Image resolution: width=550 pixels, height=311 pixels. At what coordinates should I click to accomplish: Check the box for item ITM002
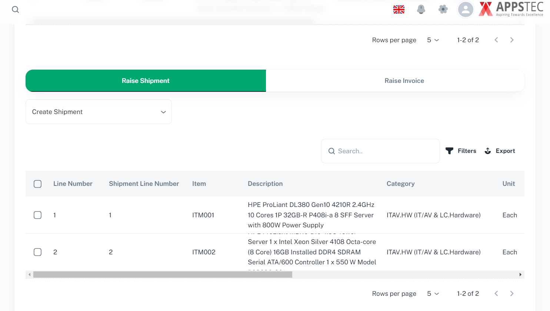tap(37, 252)
